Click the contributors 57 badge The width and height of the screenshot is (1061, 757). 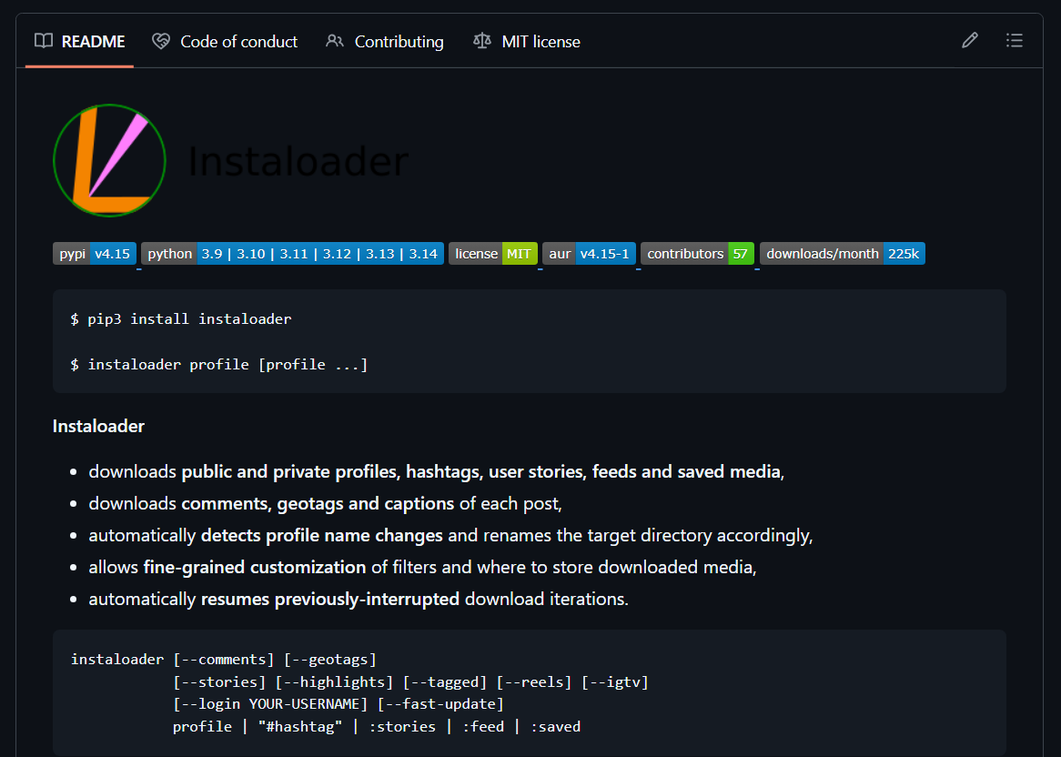[x=698, y=254]
